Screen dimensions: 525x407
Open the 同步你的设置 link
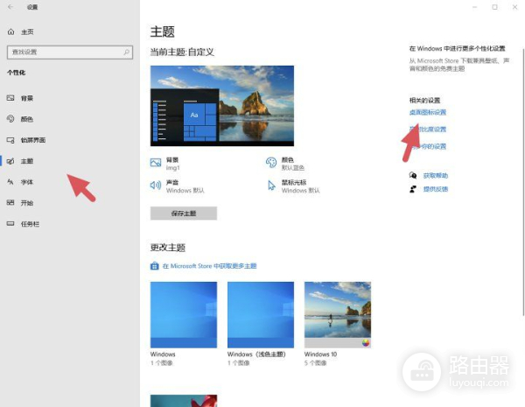pyautogui.click(x=428, y=146)
